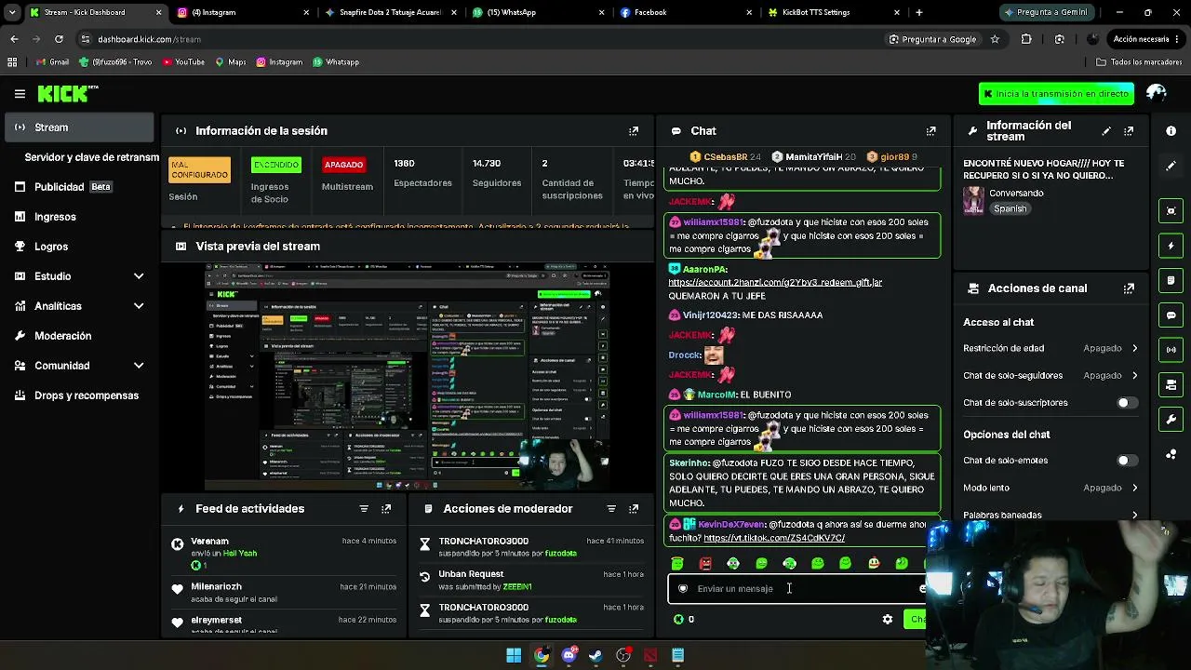1191x670 pixels.
Task: Toggle the note icon in the right sidebar
Action: (x=1171, y=280)
